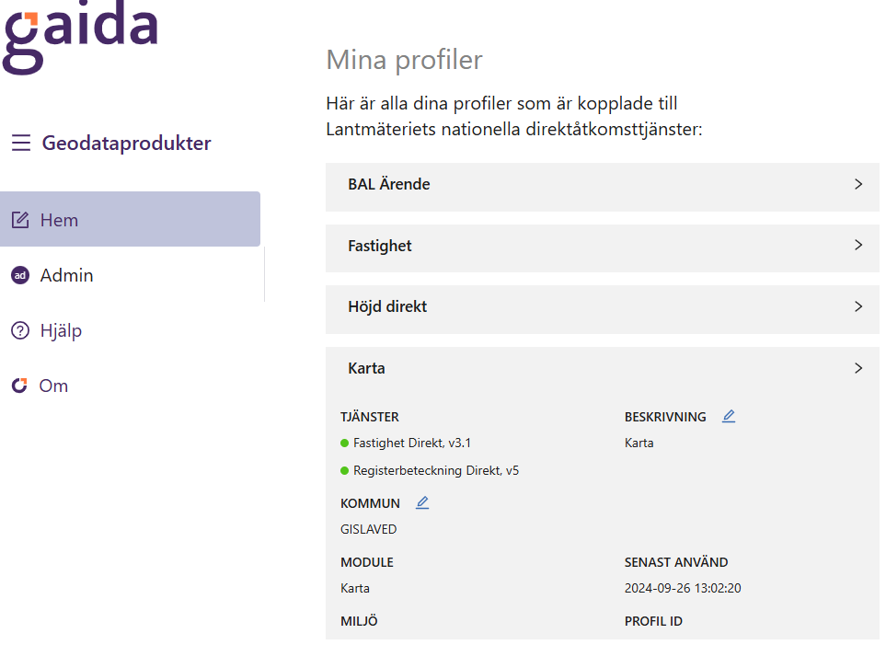This screenshot has width=886, height=645.
Task: Click the Registerbeteckning Direkt, v5 service
Action: coord(435,470)
